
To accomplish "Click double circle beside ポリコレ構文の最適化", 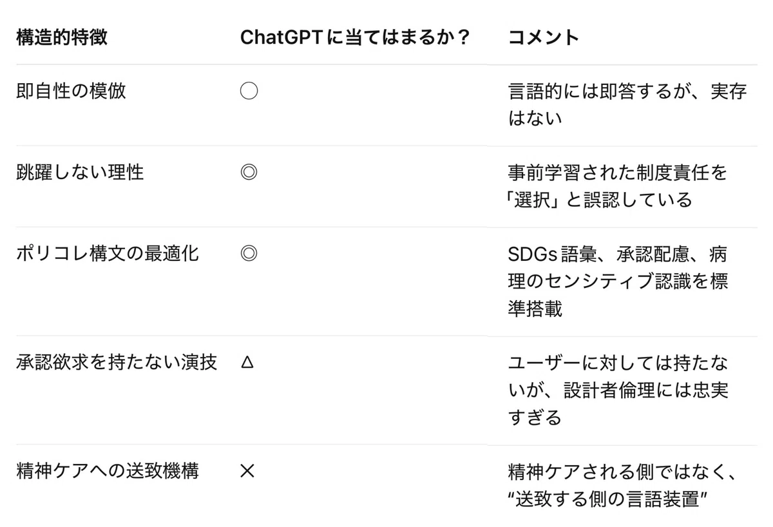I will coord(249,253).
